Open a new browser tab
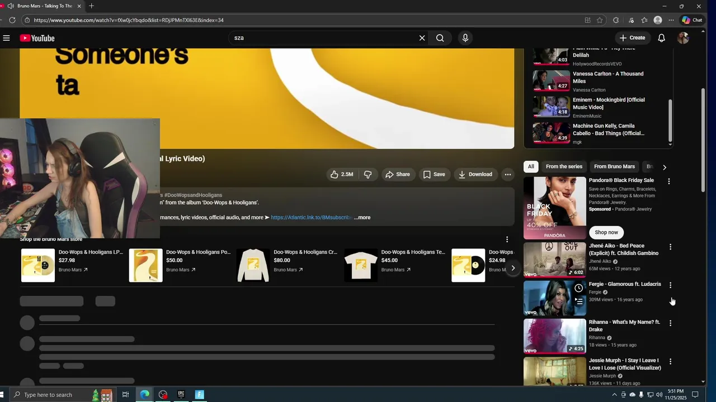The height and width of the screenshot is (402, 716). pos(91,6)
